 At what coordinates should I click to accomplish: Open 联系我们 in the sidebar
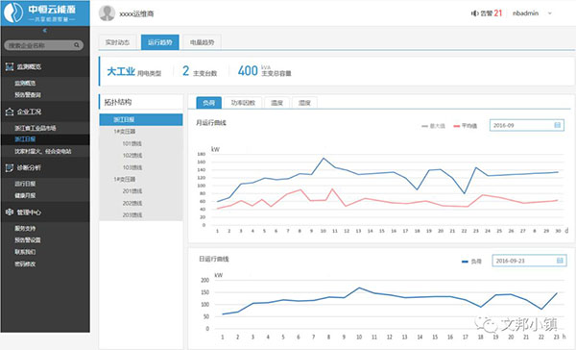coord(25,252)
